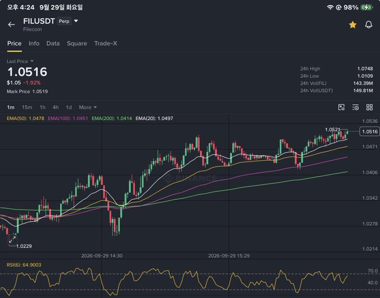Click the 24h Vol(FIL) value 143.39M

(363, 83)
